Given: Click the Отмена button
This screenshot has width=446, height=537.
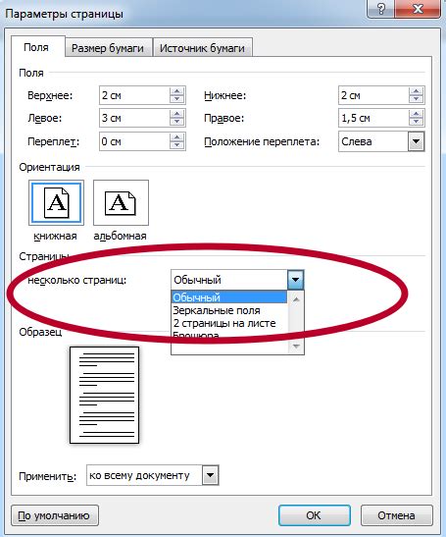Looking at the screenshot, I should (x=396, y=515).
